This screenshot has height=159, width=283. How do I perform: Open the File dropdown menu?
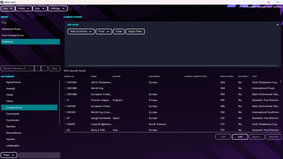click(8, 9)
